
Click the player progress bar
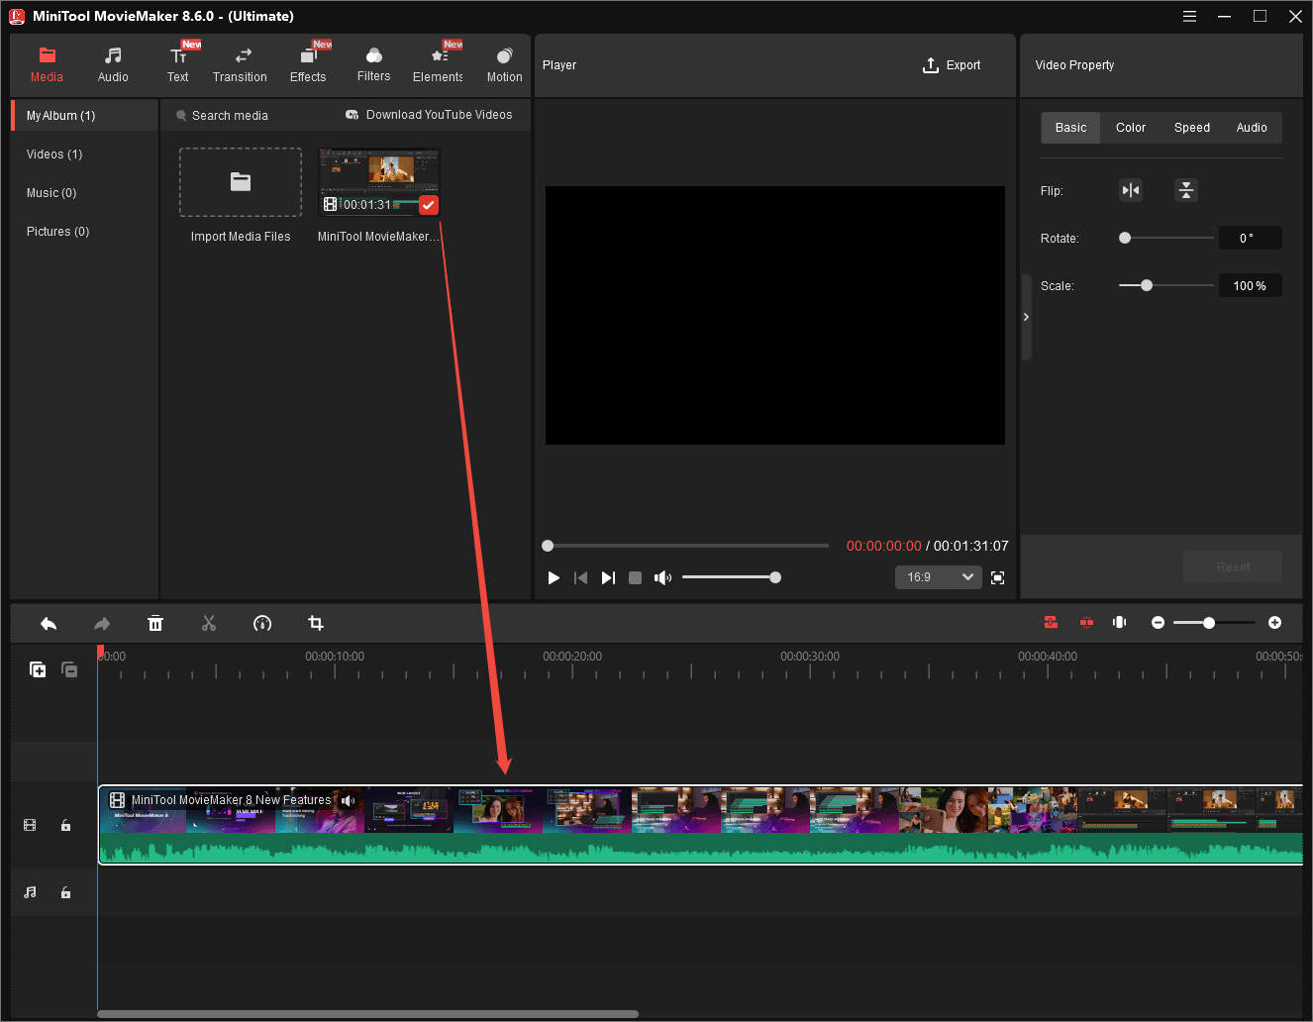pyautogui.click(x=686, y=546)
